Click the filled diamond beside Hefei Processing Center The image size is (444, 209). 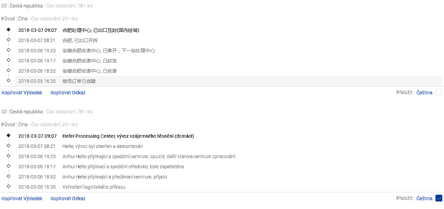coord(8,135)
